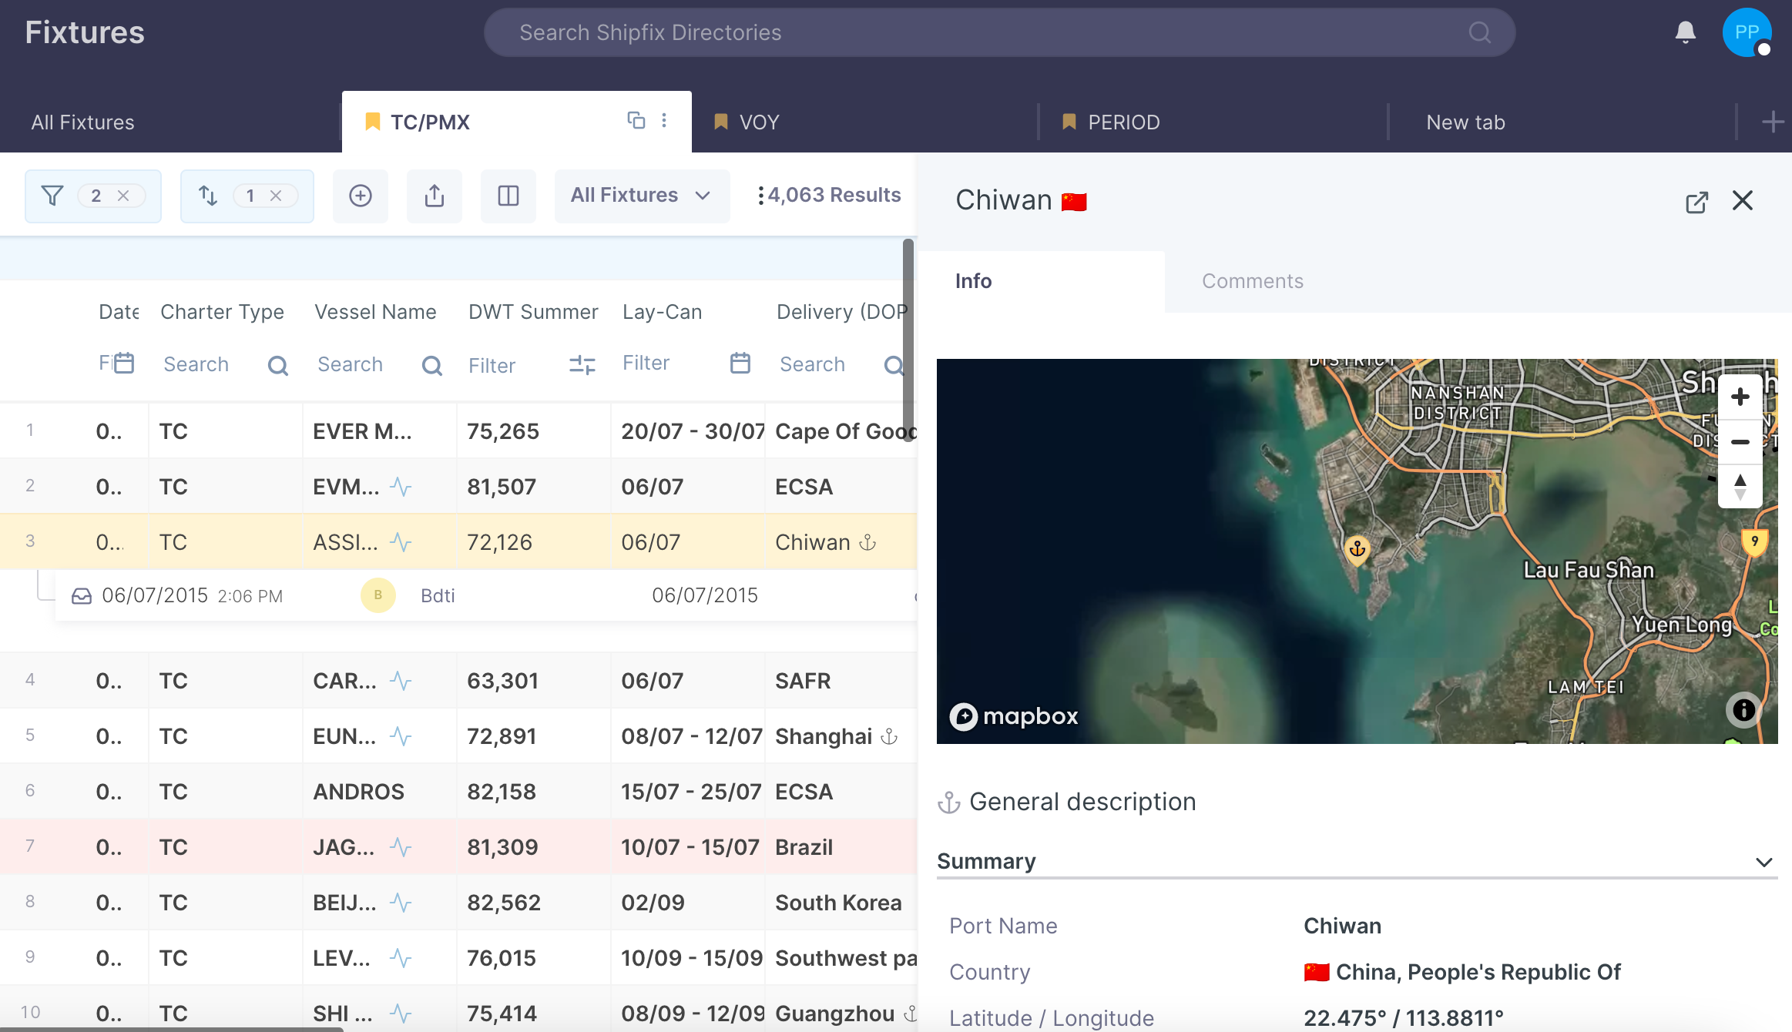Clear the 2 active filters

click(123, 196)
